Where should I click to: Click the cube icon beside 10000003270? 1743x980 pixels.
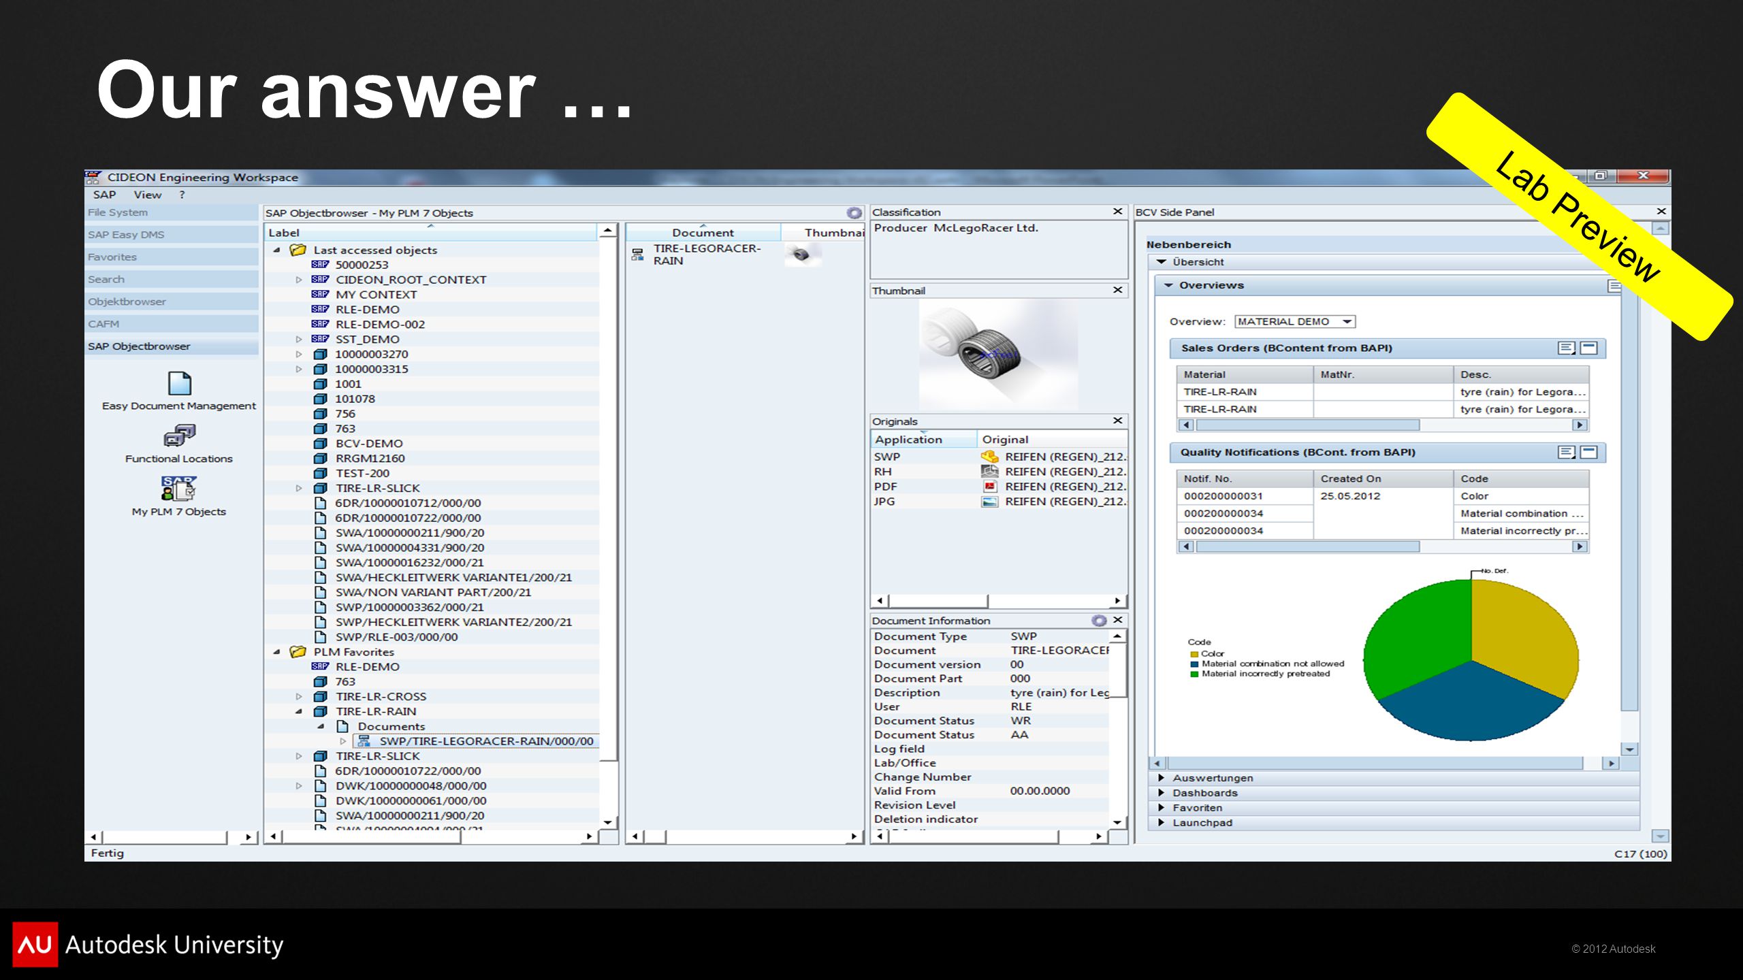click(x=320, y=354)
